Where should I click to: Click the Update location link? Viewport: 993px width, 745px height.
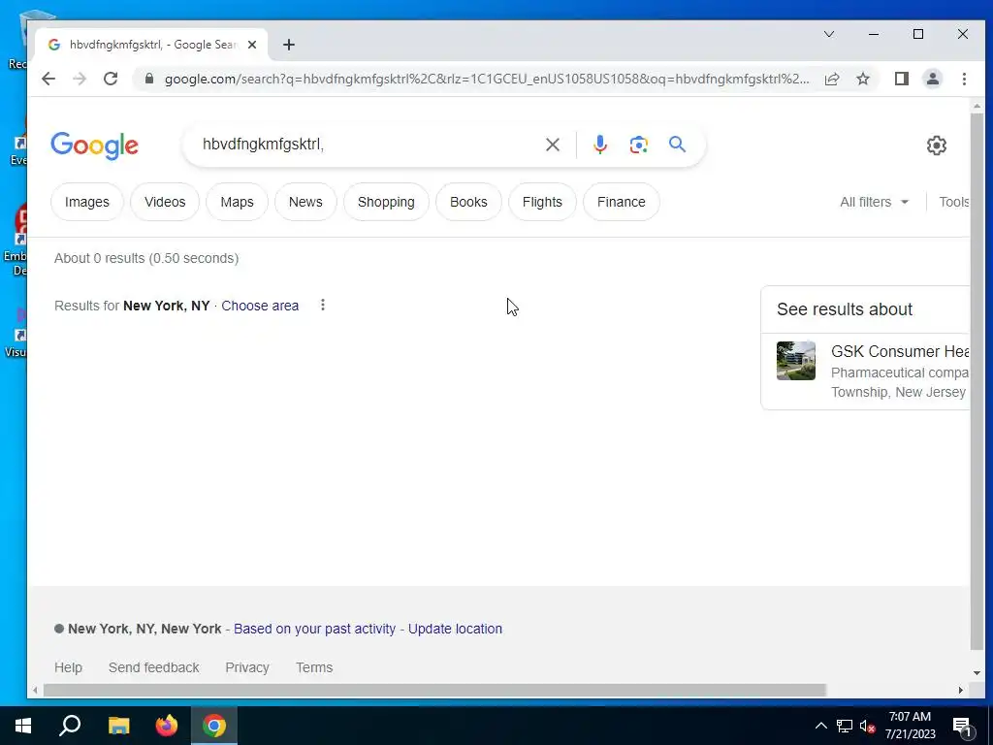(455, 629)
